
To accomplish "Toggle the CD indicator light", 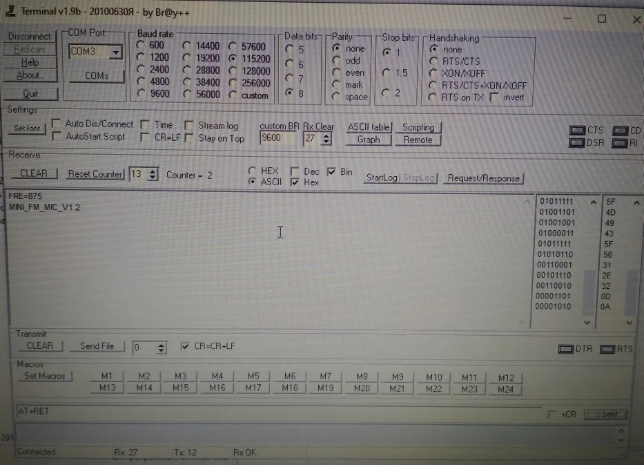I will pyautogui.click(x=620, y=131).
